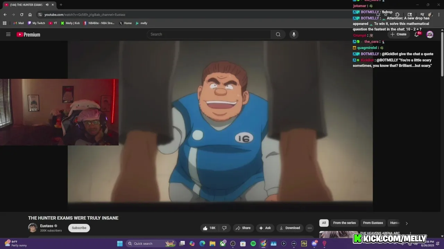
Task: Open the My Twitch bookmark
Action: pyautogui.click(x=36, y=23)
